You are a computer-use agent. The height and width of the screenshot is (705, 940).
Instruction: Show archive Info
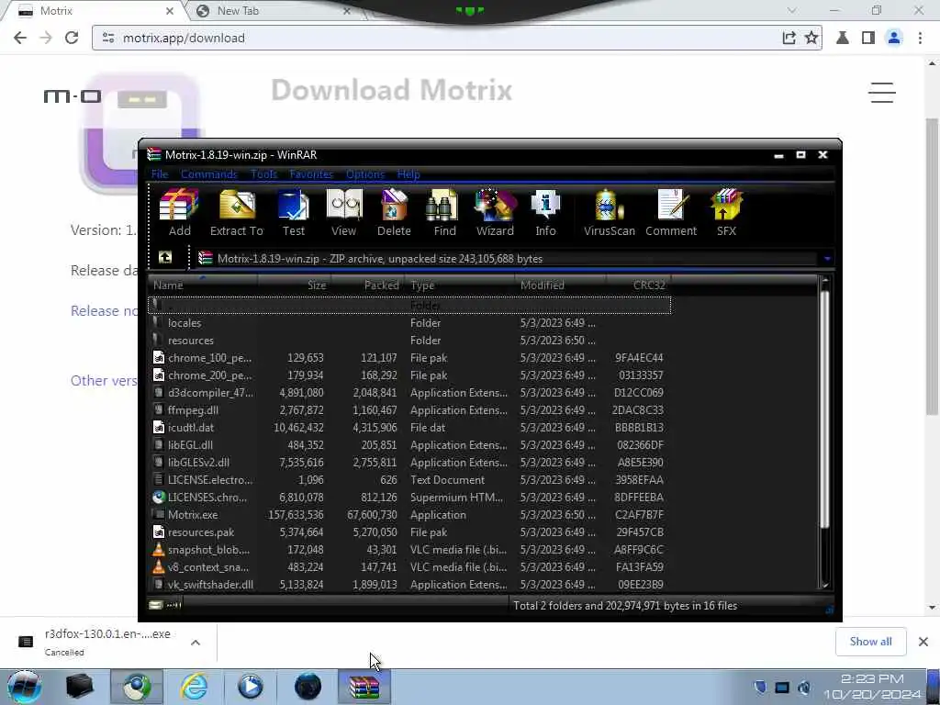[x=545, y=213]
